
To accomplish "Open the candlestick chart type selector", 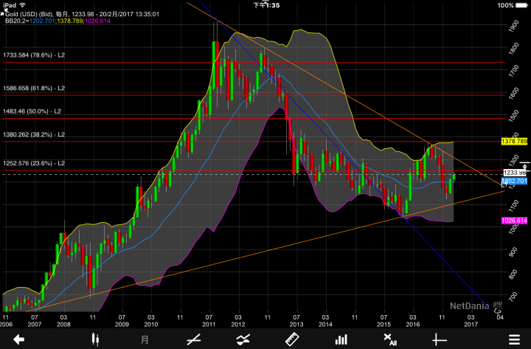I will [94, 339].
